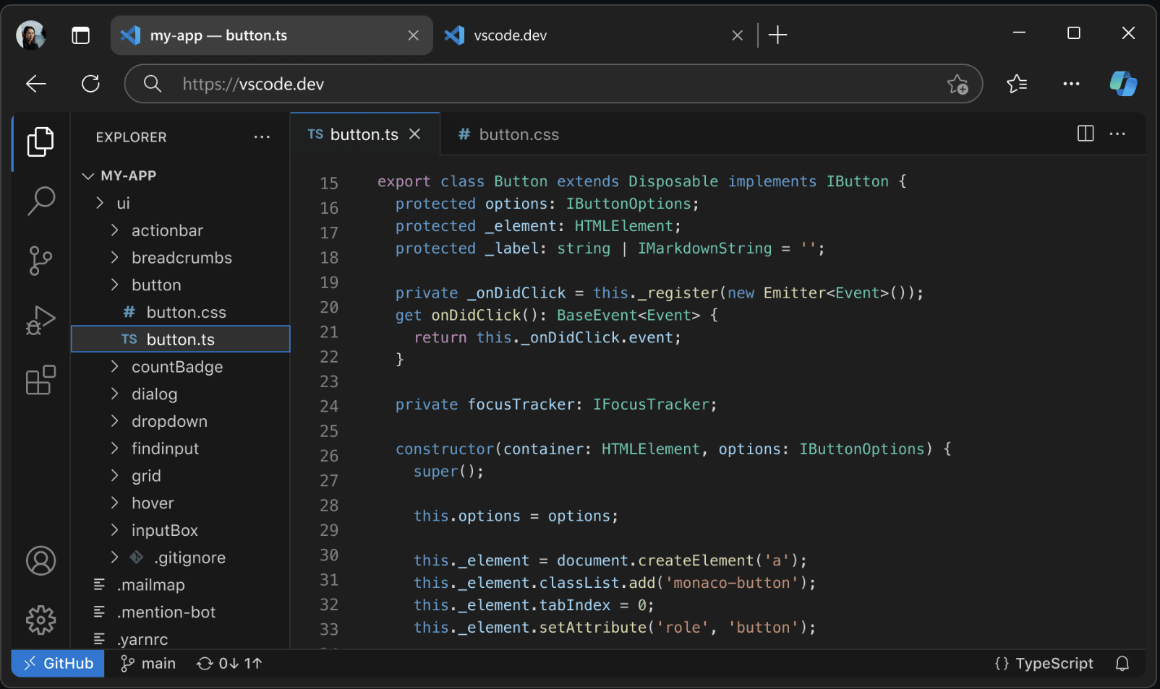Click 'focusTracker' on line 24
The image size is (1160, 689).
521,404
